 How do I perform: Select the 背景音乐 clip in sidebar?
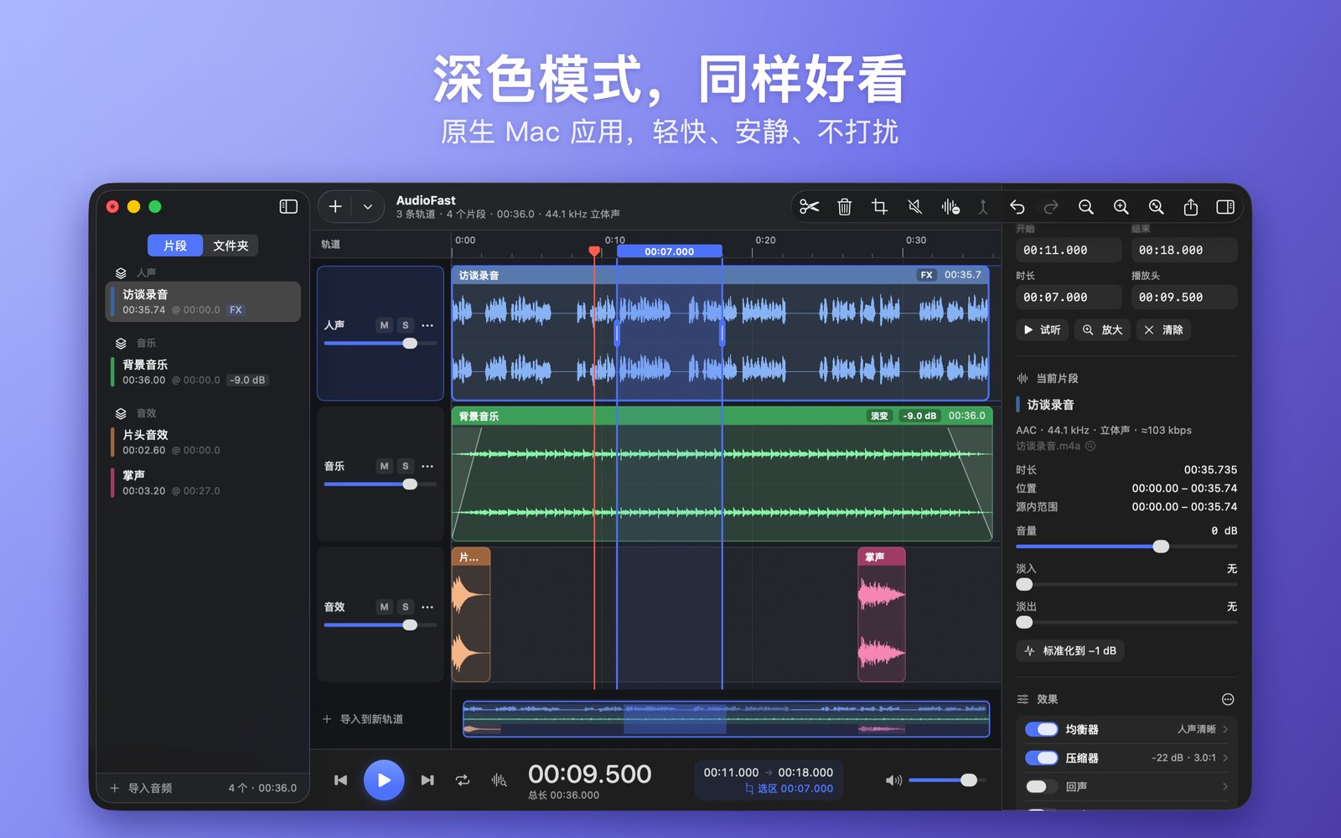click(x=203, y=372)
